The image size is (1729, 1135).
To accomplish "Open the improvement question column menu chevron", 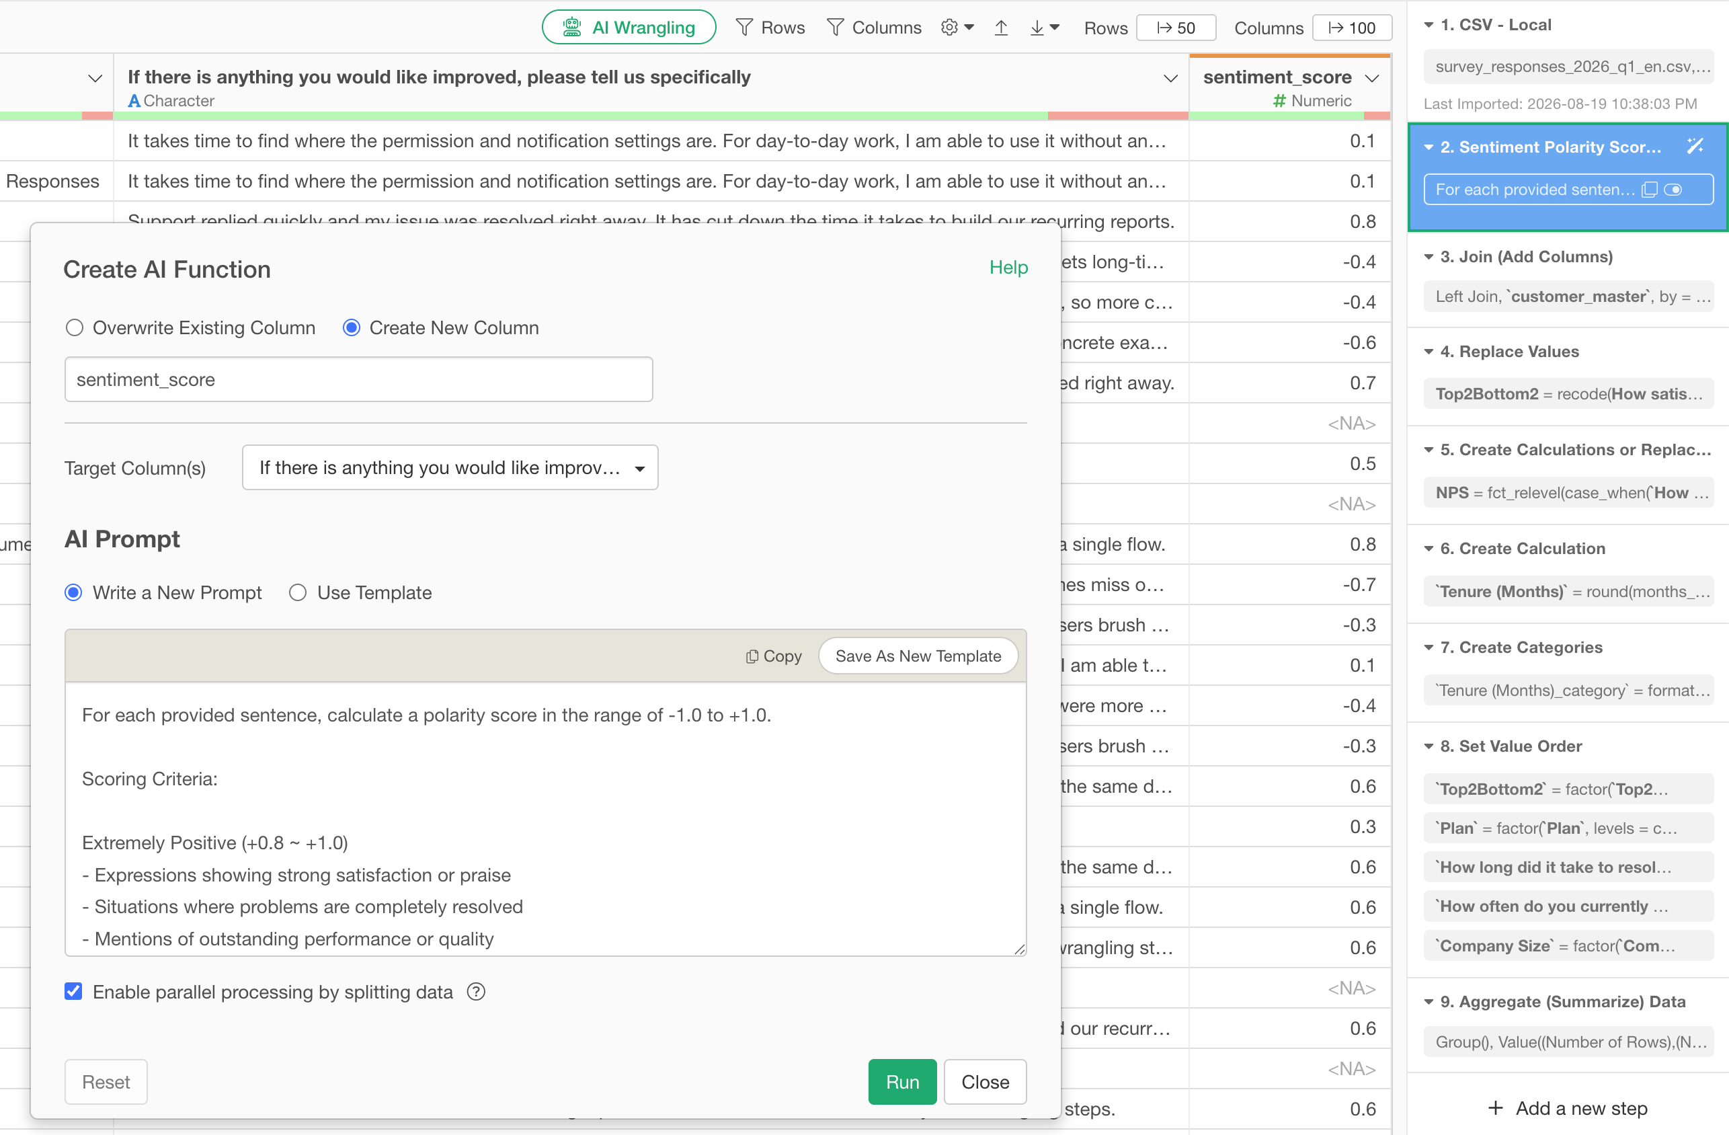I will [x=1170, y=78].
